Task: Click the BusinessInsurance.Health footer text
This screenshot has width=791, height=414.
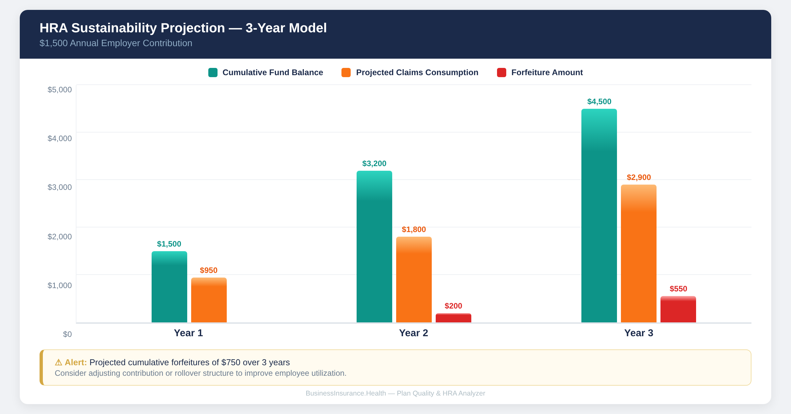Action: (395, 393)
